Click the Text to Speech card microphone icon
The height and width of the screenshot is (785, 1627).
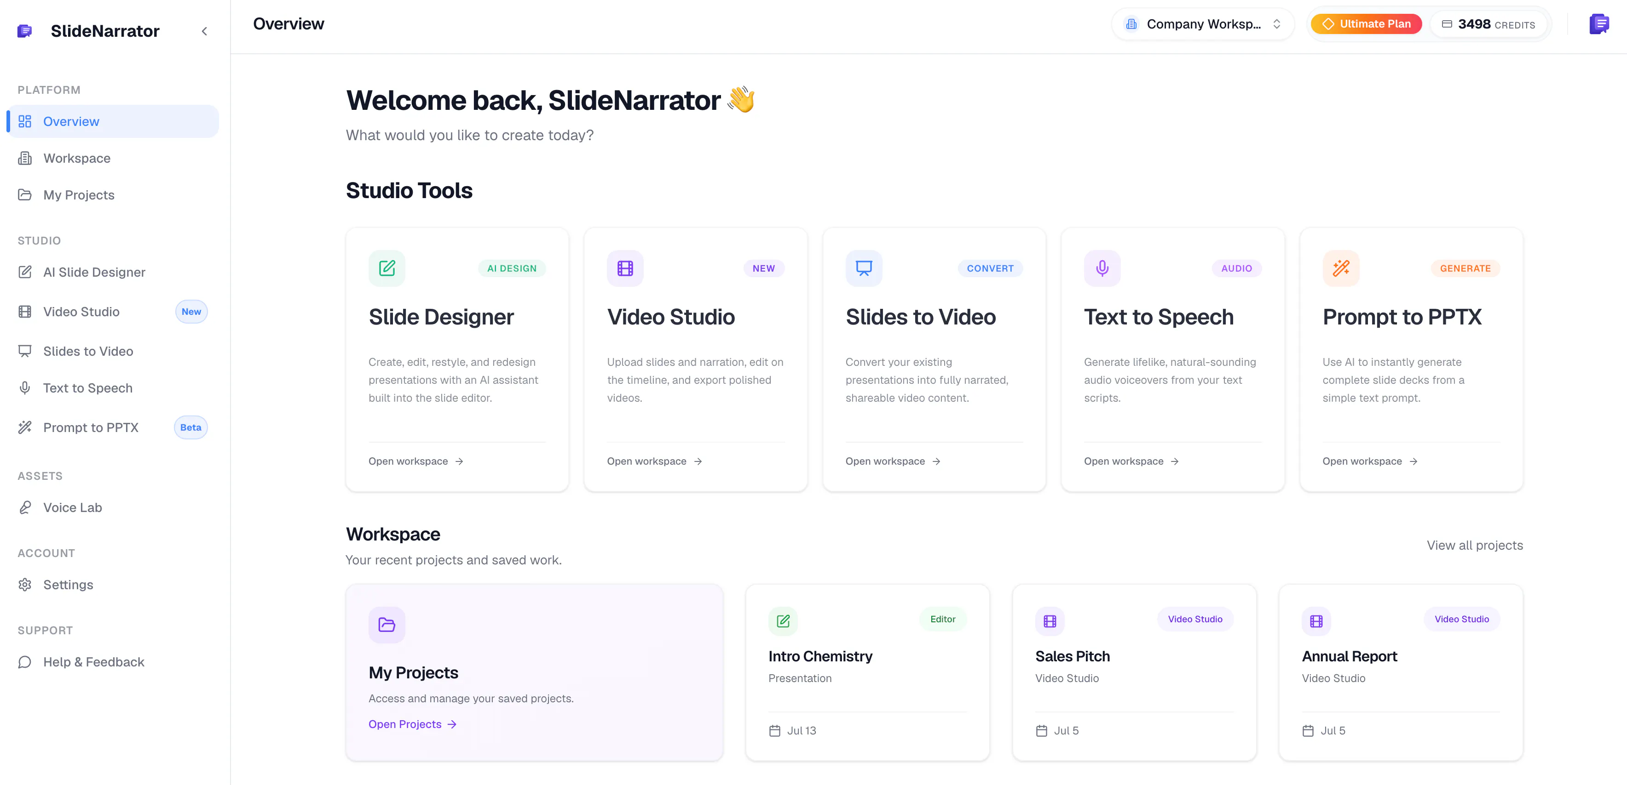[1102, 268]
